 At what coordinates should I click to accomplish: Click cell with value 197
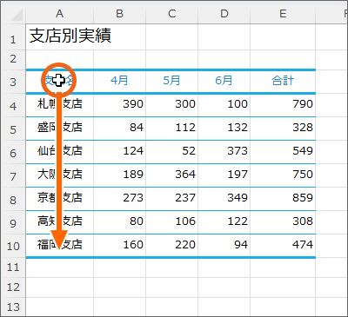tap(224, 175)
